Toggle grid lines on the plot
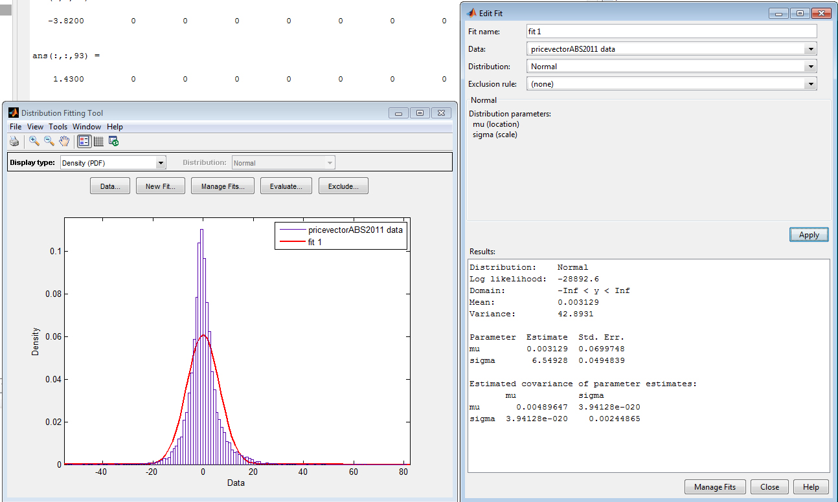The image size is (838, 502). pos(98,141)
